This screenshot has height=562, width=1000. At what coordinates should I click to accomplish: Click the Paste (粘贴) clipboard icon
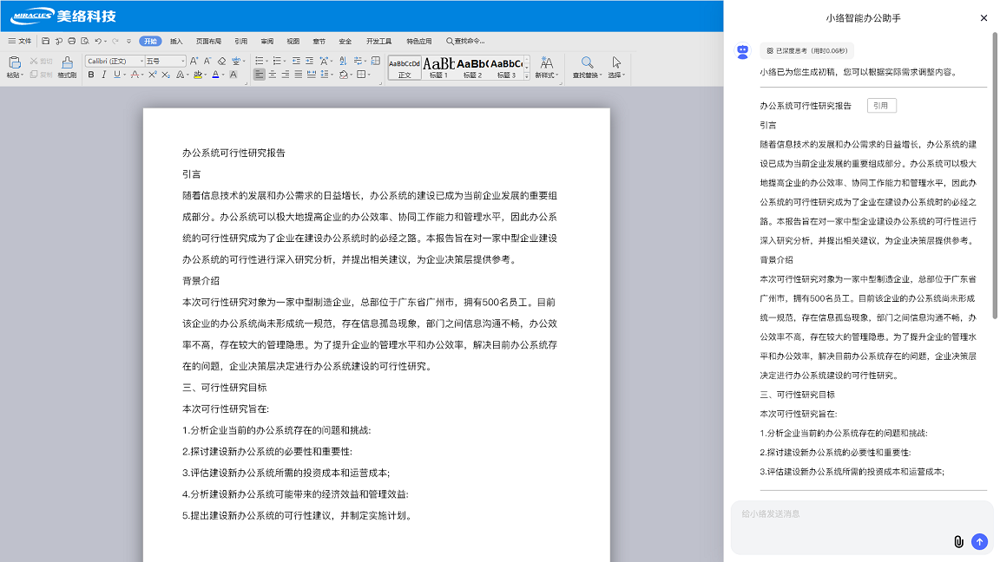point(14,62)
